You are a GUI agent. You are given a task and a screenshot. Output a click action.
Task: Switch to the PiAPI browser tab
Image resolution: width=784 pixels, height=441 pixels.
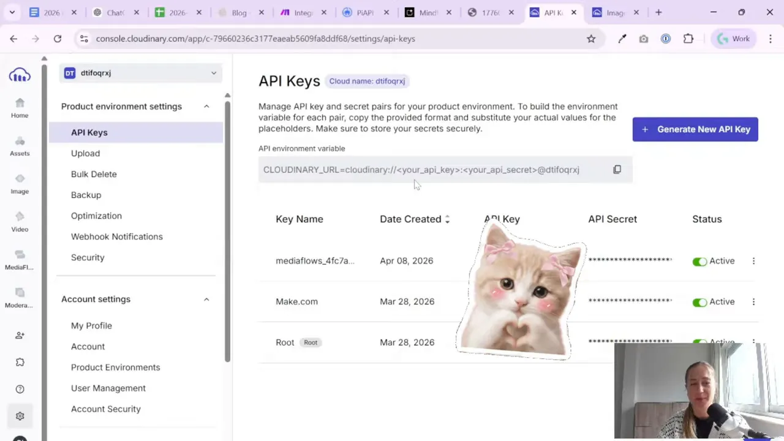point(366,12)
